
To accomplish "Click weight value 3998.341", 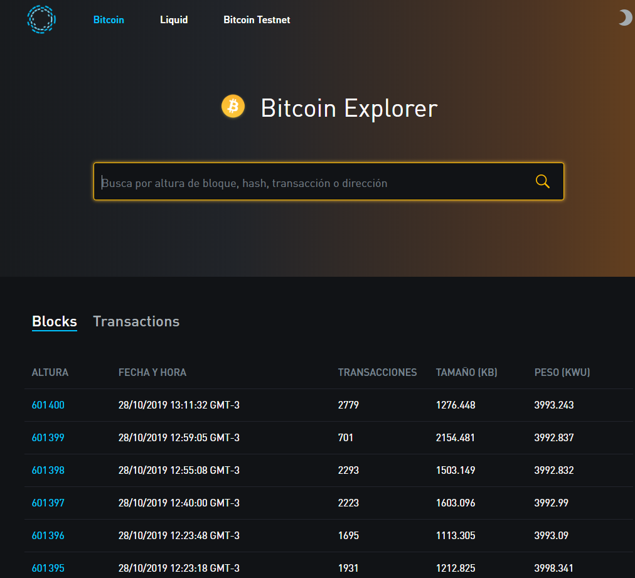I will pos(554,569).
